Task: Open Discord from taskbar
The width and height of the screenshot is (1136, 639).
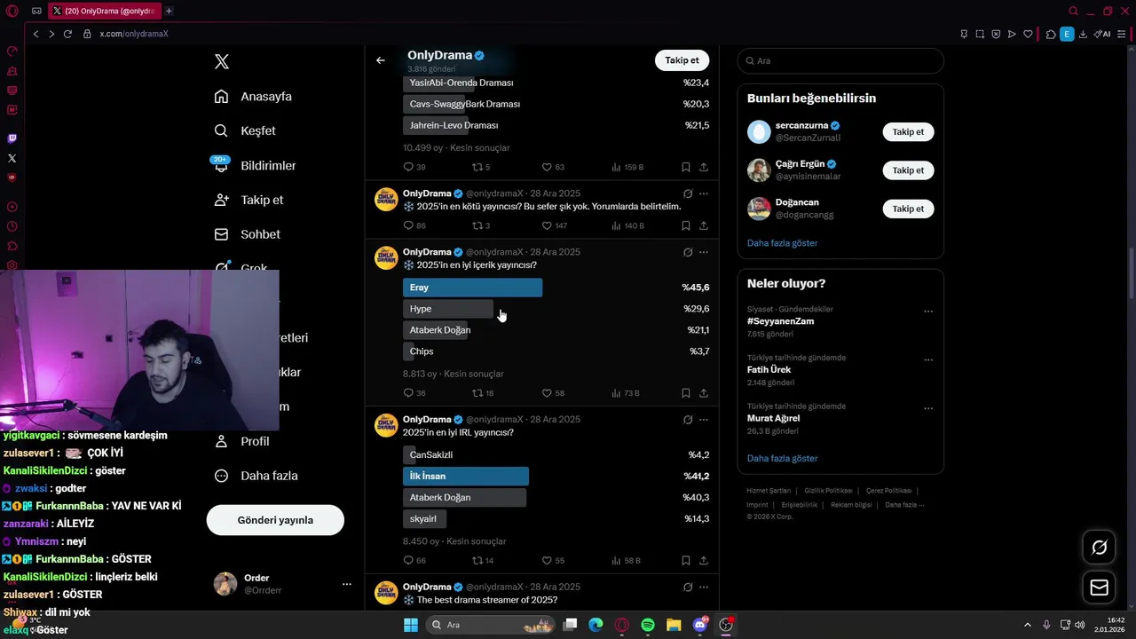Action: pos(700,625)
